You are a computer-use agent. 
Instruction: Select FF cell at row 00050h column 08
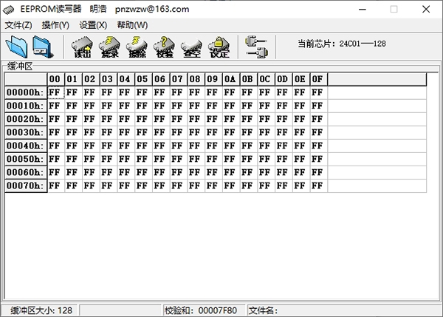(196, 159)
